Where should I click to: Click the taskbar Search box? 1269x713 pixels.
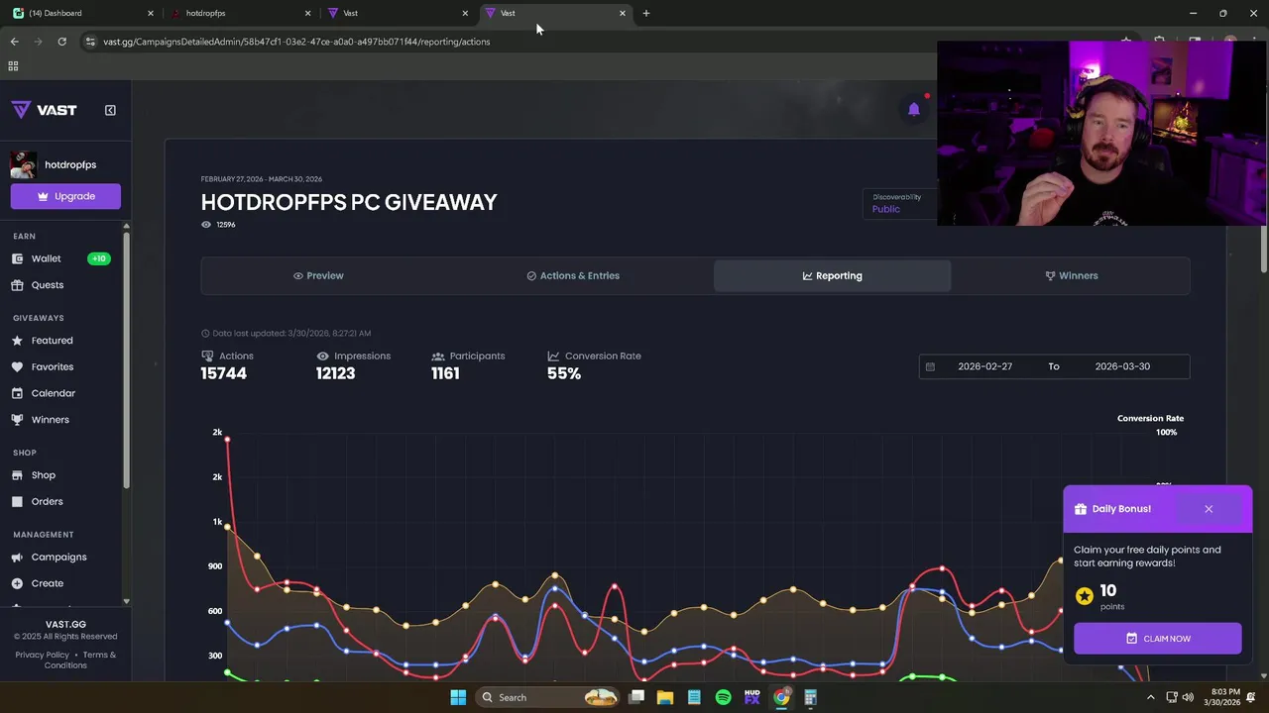548,697
